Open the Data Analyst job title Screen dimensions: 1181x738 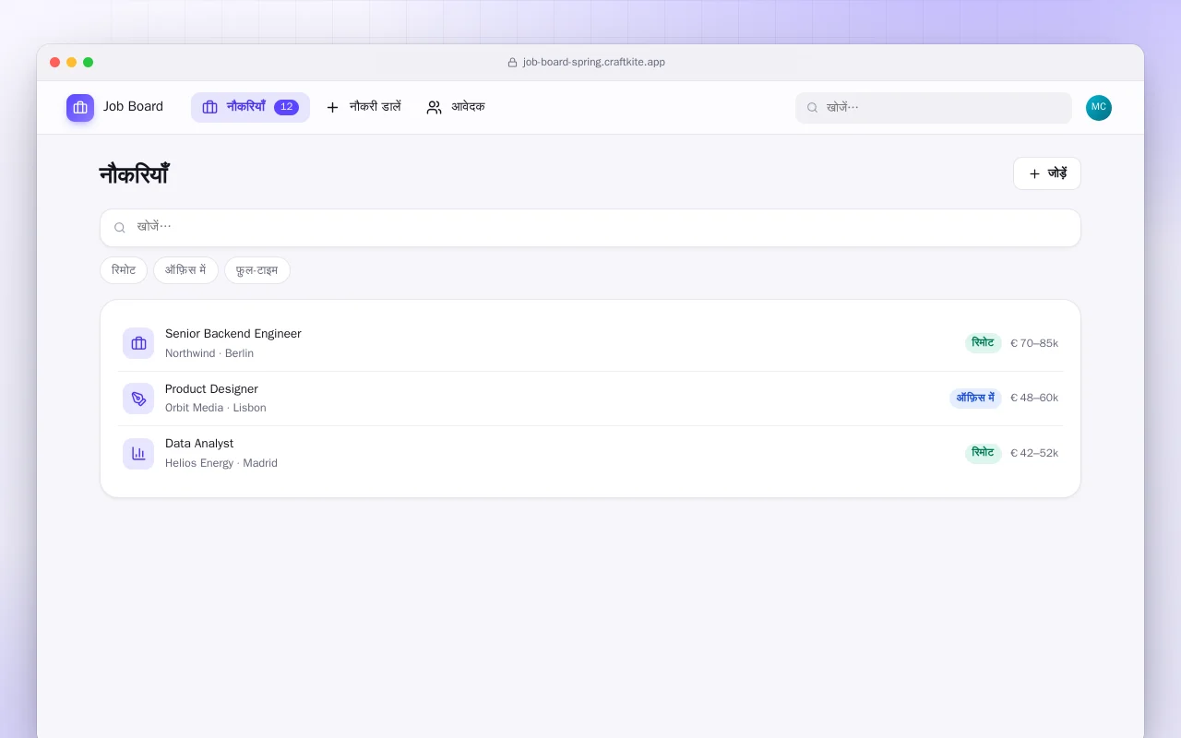coord(199,444)
